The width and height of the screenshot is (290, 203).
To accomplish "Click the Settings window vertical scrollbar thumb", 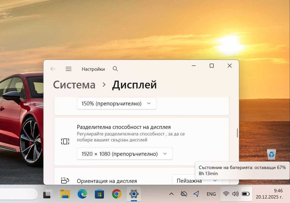I will (x=237, y=133).
